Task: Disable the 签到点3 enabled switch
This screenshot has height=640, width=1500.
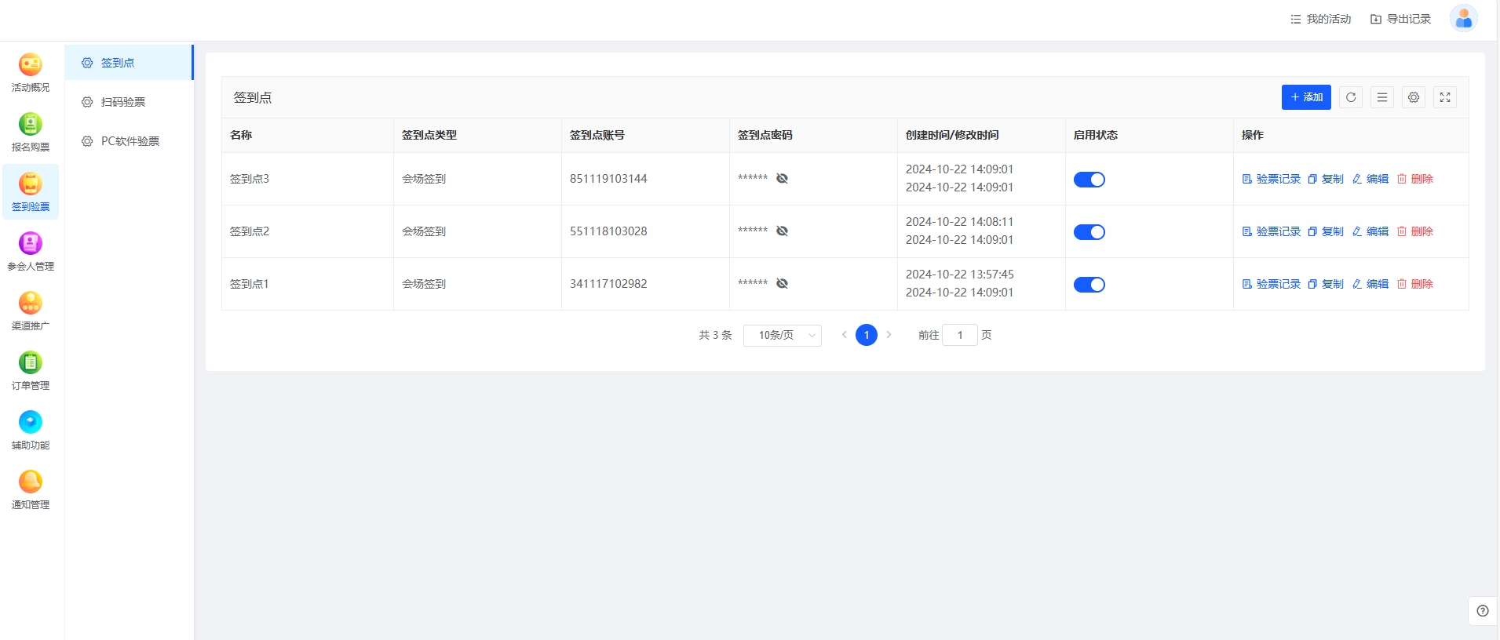Action: click(1089, 180)
